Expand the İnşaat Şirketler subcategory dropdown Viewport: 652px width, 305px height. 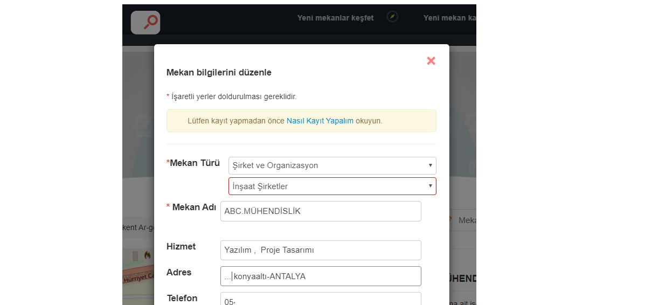click(x=332, y=186)
